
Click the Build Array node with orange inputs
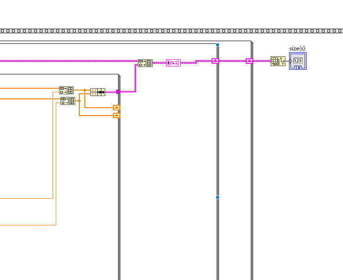(x=98, y=92)
